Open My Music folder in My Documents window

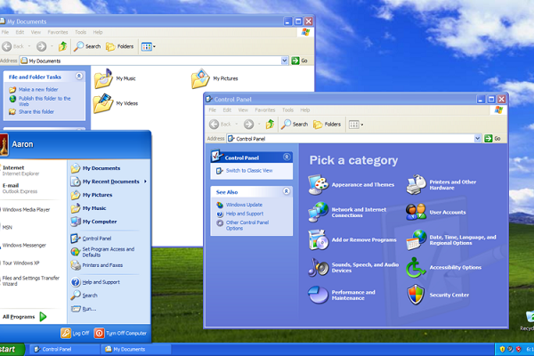click(x=115, y=78)
